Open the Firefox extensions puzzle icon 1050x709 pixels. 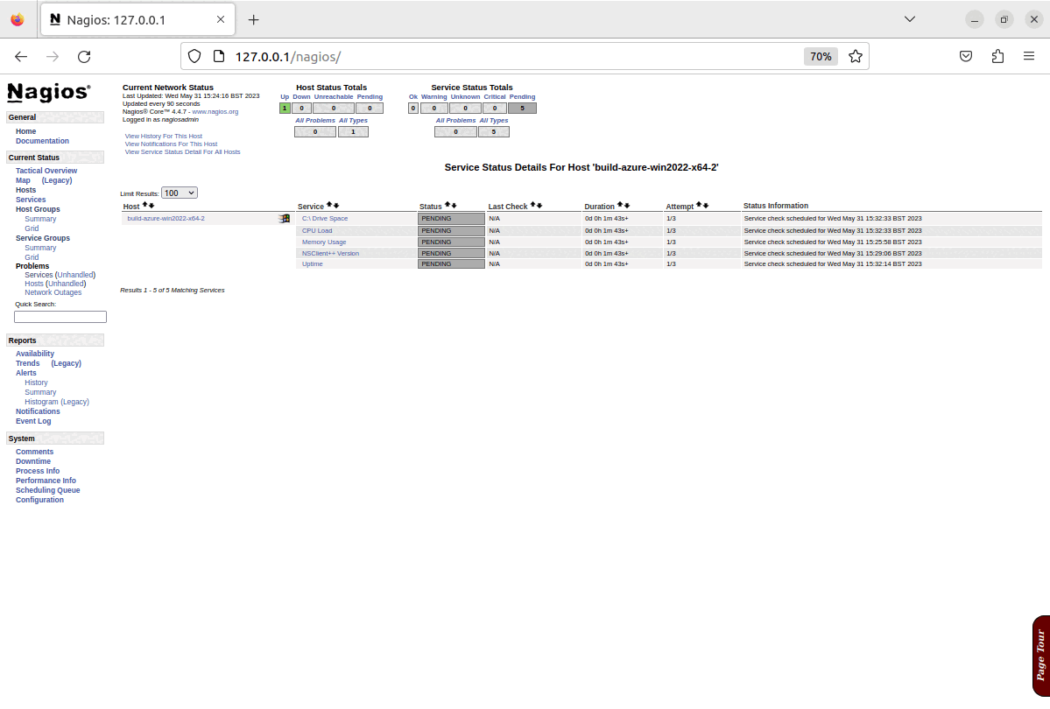(x=997, y=55)
